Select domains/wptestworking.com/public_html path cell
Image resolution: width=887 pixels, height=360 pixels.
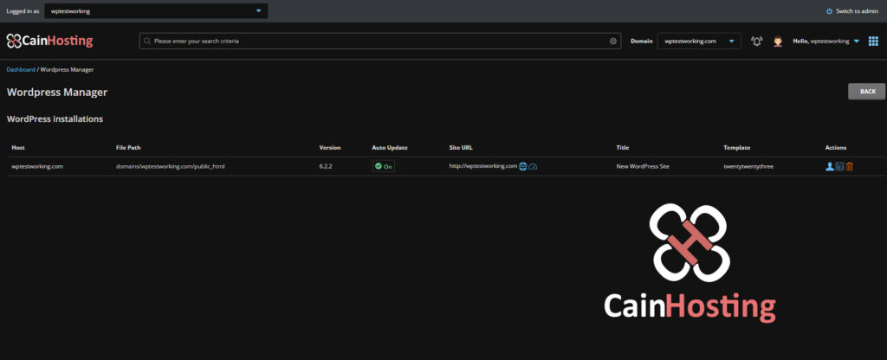171,167
